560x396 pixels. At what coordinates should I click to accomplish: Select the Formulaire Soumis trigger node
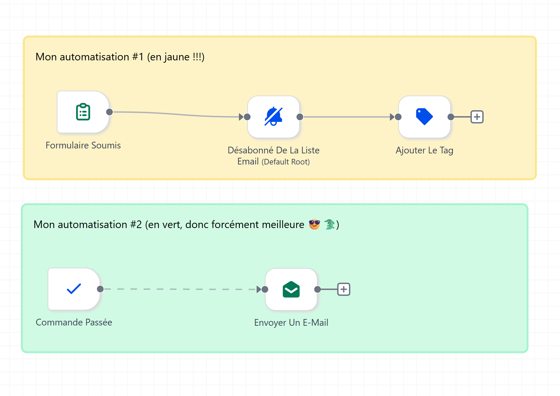(x=83, y=112)
